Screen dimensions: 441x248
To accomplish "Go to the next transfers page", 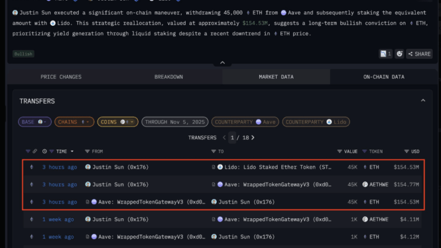I will click(253, 137).
